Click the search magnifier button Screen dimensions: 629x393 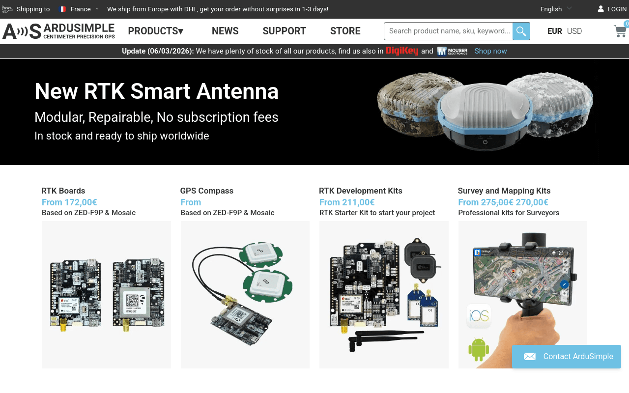pyautogui.click(x=521, y=31)
